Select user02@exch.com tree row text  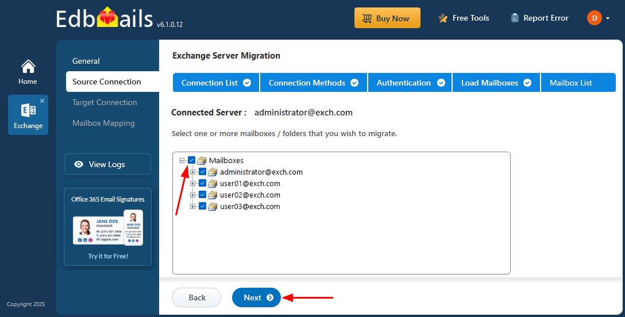tap(250, 195)
